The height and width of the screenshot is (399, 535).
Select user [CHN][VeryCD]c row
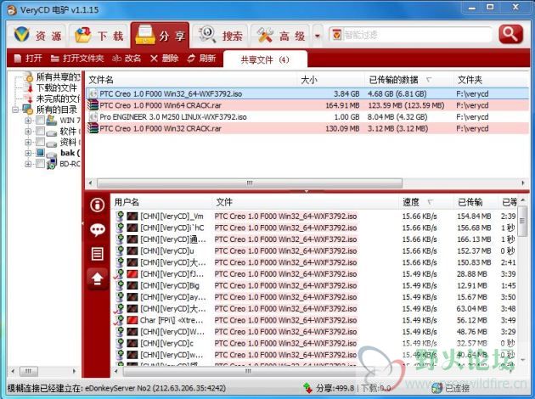coord(316,344)
